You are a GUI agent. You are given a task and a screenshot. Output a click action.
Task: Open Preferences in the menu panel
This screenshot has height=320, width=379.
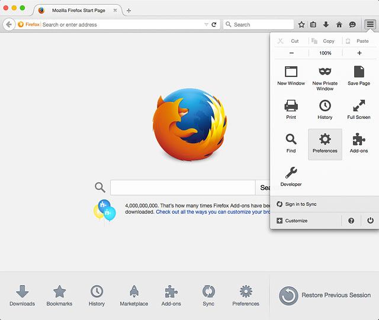pos(325,144)
